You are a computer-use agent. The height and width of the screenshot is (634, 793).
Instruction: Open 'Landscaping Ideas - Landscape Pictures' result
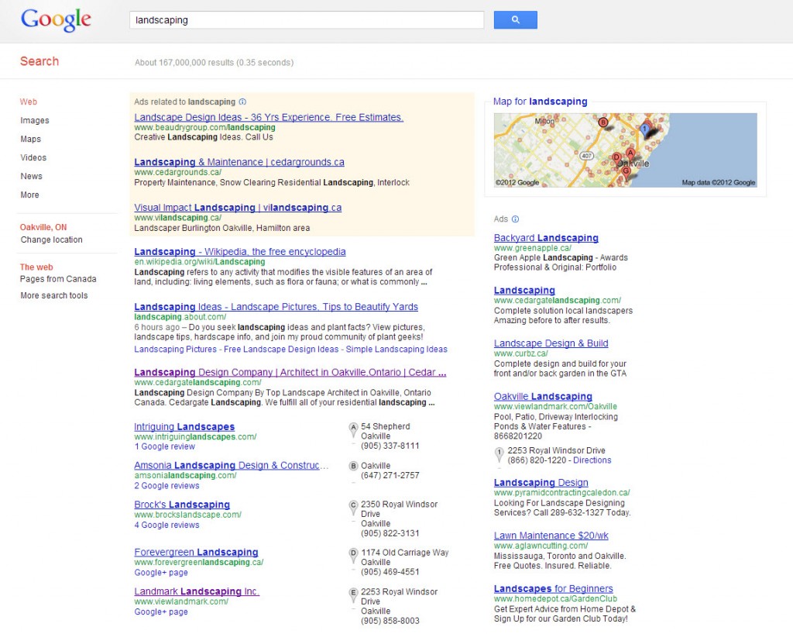(x=276, y=307)
